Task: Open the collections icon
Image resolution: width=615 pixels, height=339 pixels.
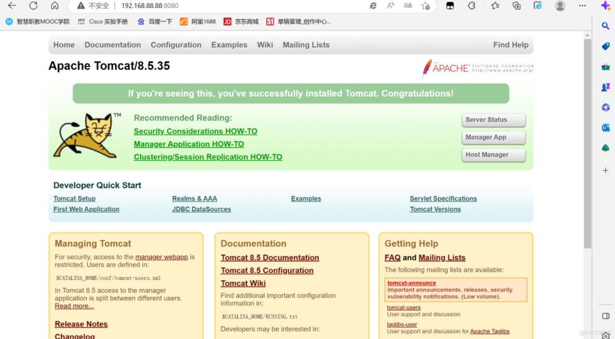Action: click(x=516, y=6)
